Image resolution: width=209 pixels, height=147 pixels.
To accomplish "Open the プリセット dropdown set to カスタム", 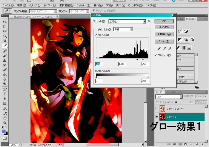I will pyautogui.click(x=145, y=22).
